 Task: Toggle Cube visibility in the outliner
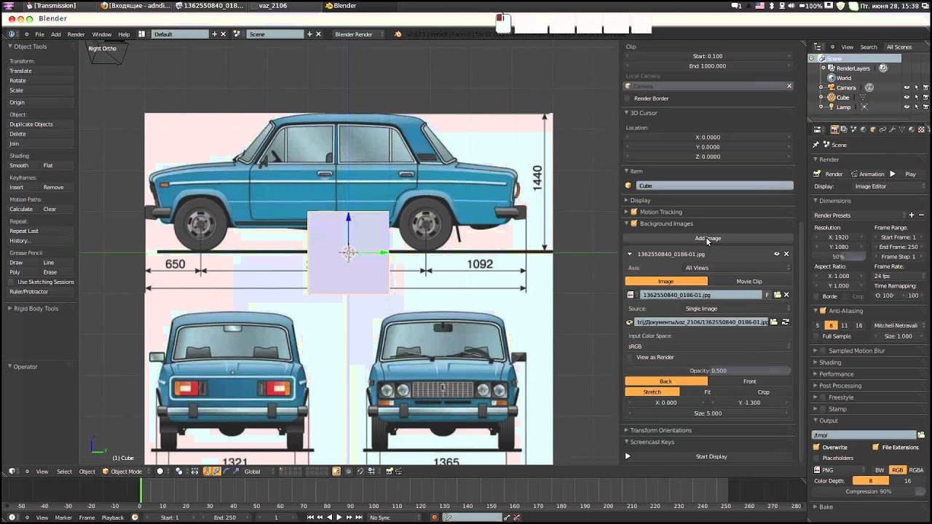[907, 97]
